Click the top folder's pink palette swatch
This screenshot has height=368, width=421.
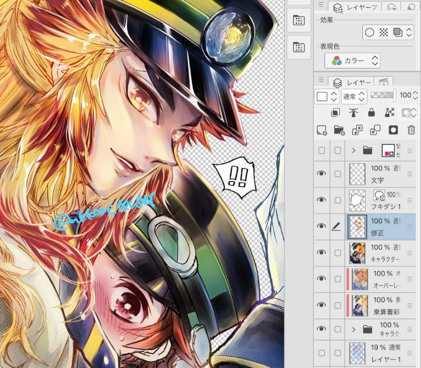click(x=388, y=151)
